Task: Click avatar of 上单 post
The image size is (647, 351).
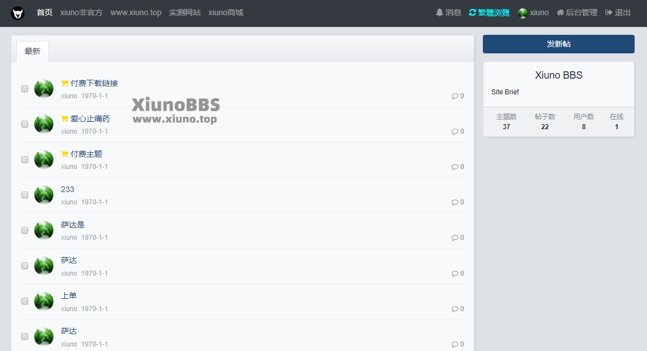Action: click(44, 302)
